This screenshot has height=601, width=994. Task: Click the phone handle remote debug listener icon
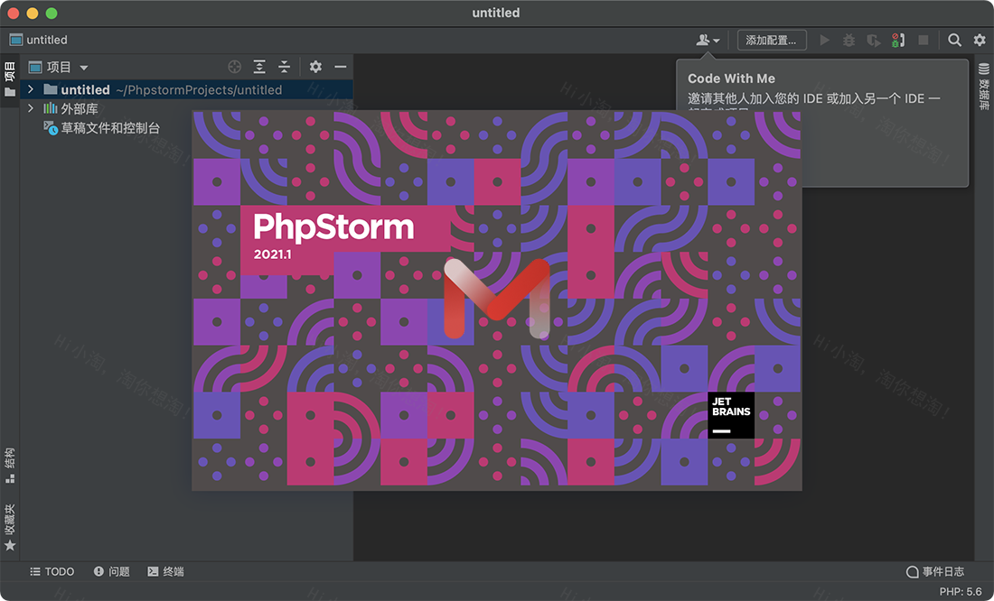(897, 40)
